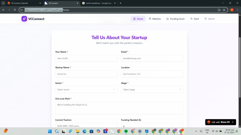
Task: Click the Your Name input field
Action: click(x=86, y=58)
